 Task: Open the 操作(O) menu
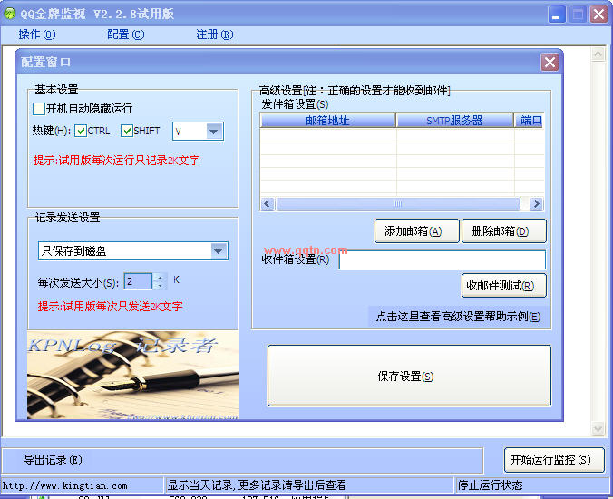click(x=37, y=34)
